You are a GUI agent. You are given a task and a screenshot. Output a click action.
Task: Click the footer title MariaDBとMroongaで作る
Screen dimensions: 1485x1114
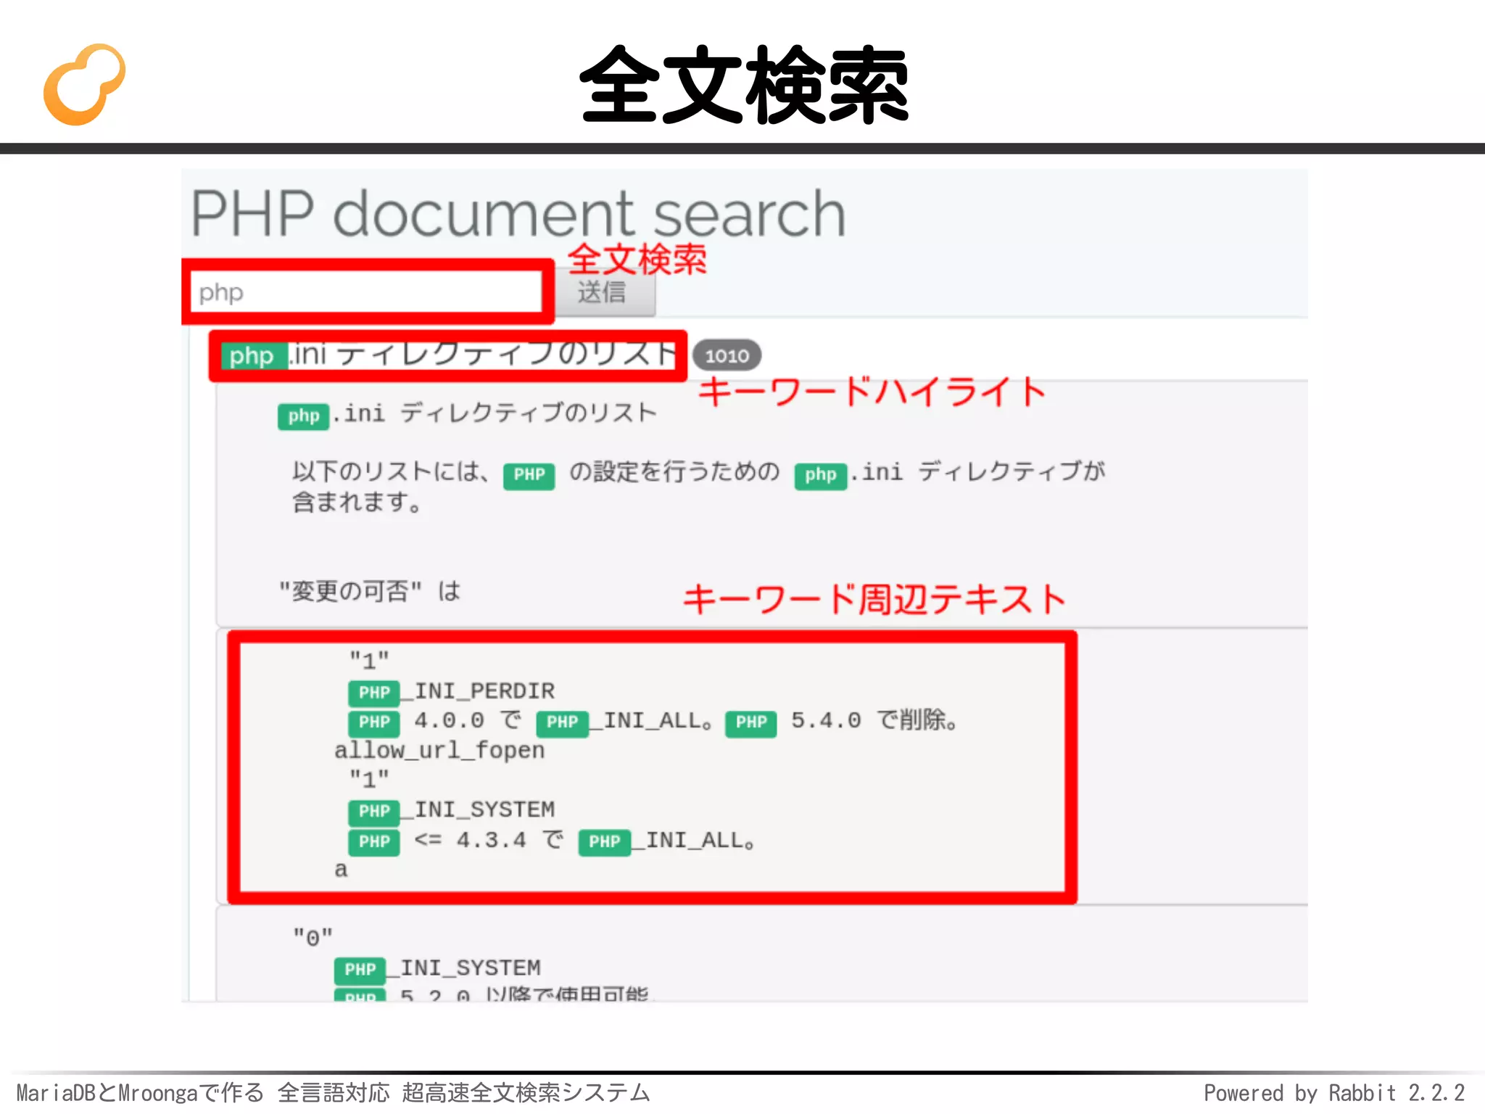click(x=140, y=1093)
